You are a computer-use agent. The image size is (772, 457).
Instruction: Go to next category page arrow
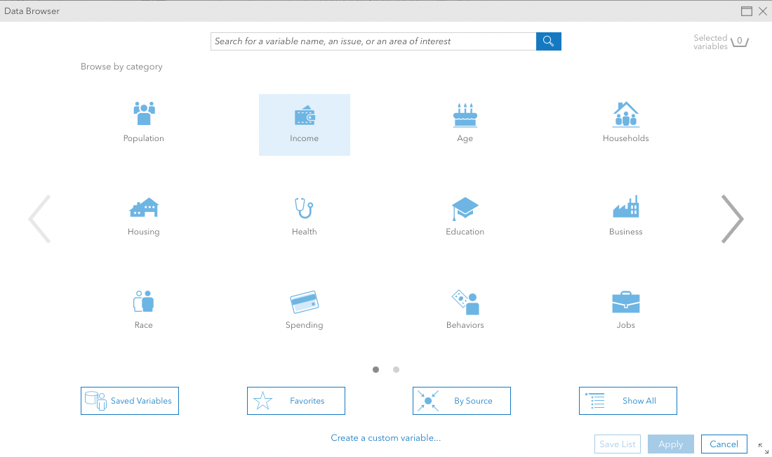[x=732, y=219]
